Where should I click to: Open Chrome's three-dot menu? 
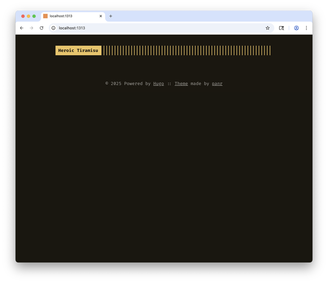pos(306,28)
